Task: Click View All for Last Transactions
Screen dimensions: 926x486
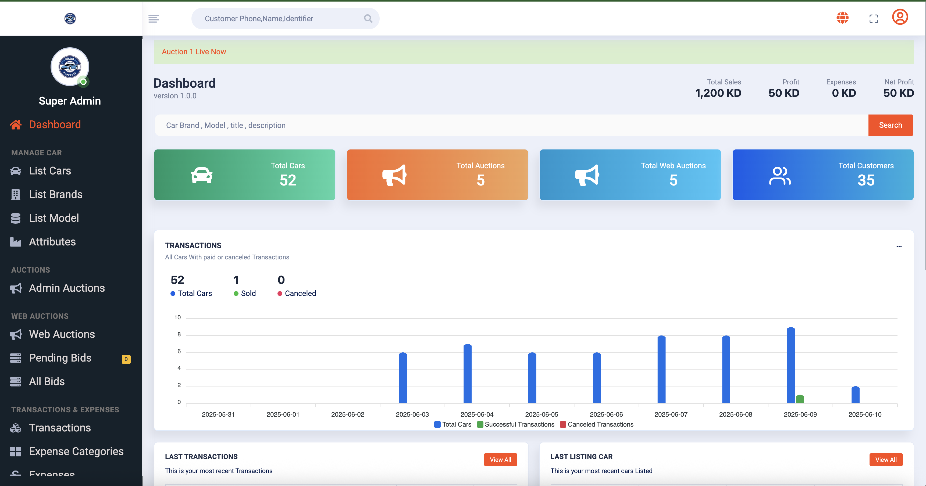Action: (x=500, y=460)
